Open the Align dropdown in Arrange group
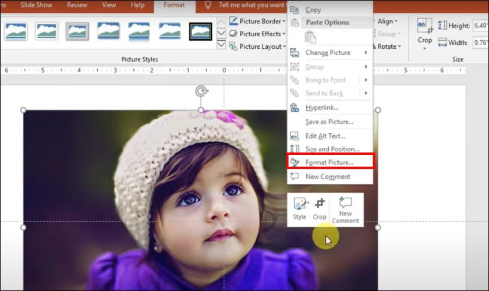The width and height of the screenshot is (489, 291). (387, 21)
